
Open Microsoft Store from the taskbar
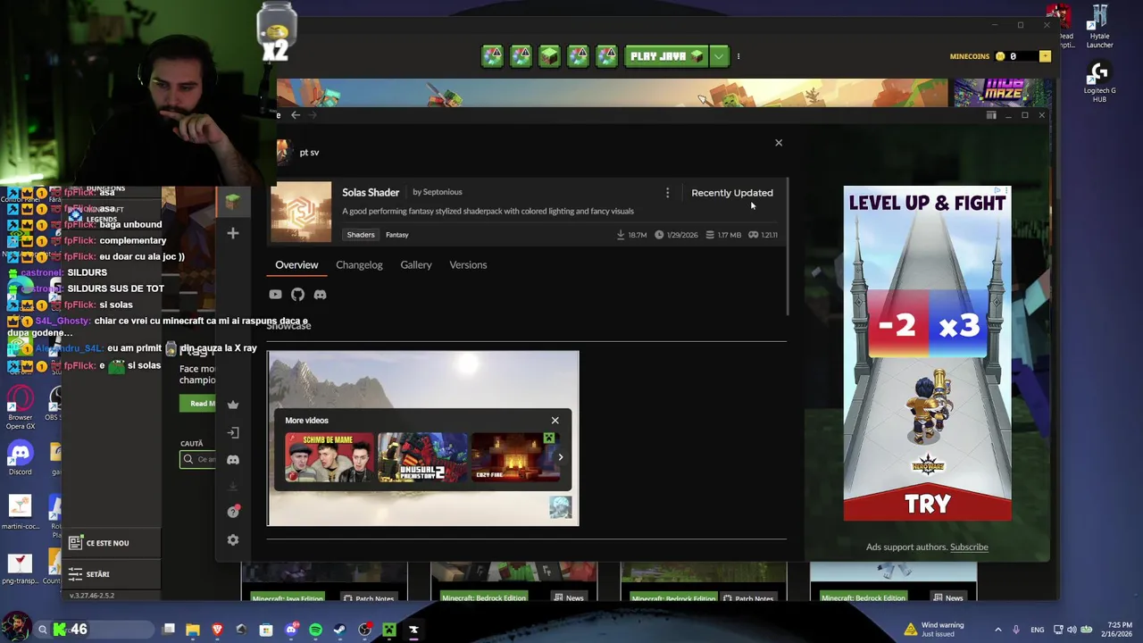[x=266, y=630]
